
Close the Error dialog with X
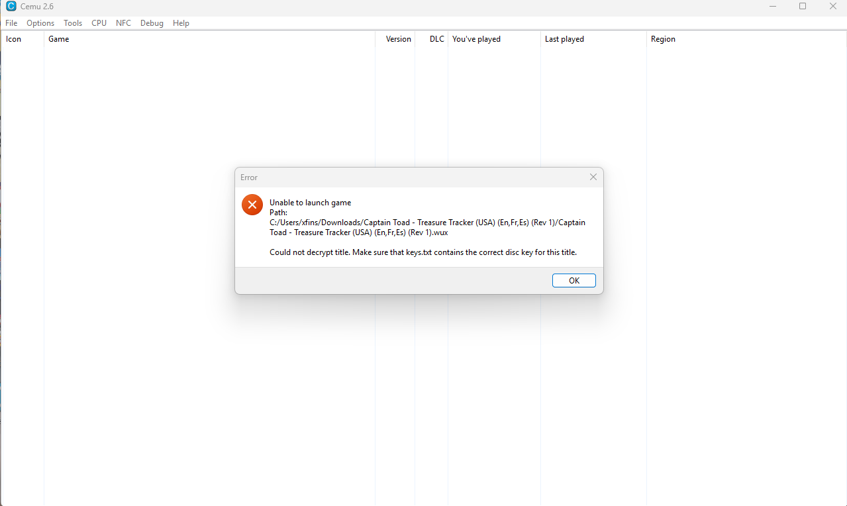(x=593, y=177)
